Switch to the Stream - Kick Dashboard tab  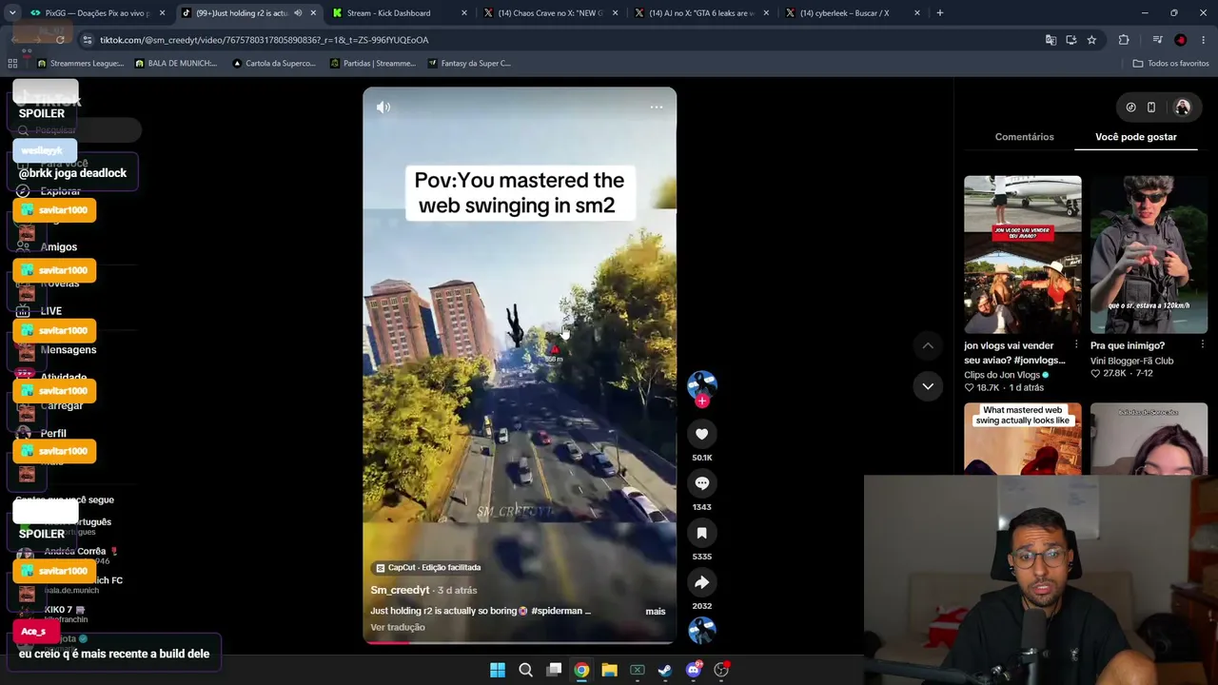(x=398, y=13)
